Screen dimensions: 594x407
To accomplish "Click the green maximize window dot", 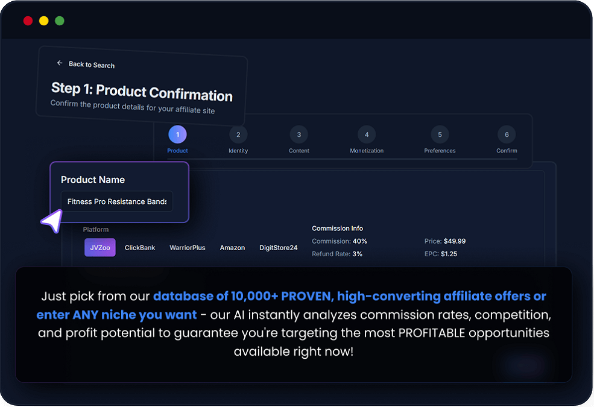I will [60, 21].
